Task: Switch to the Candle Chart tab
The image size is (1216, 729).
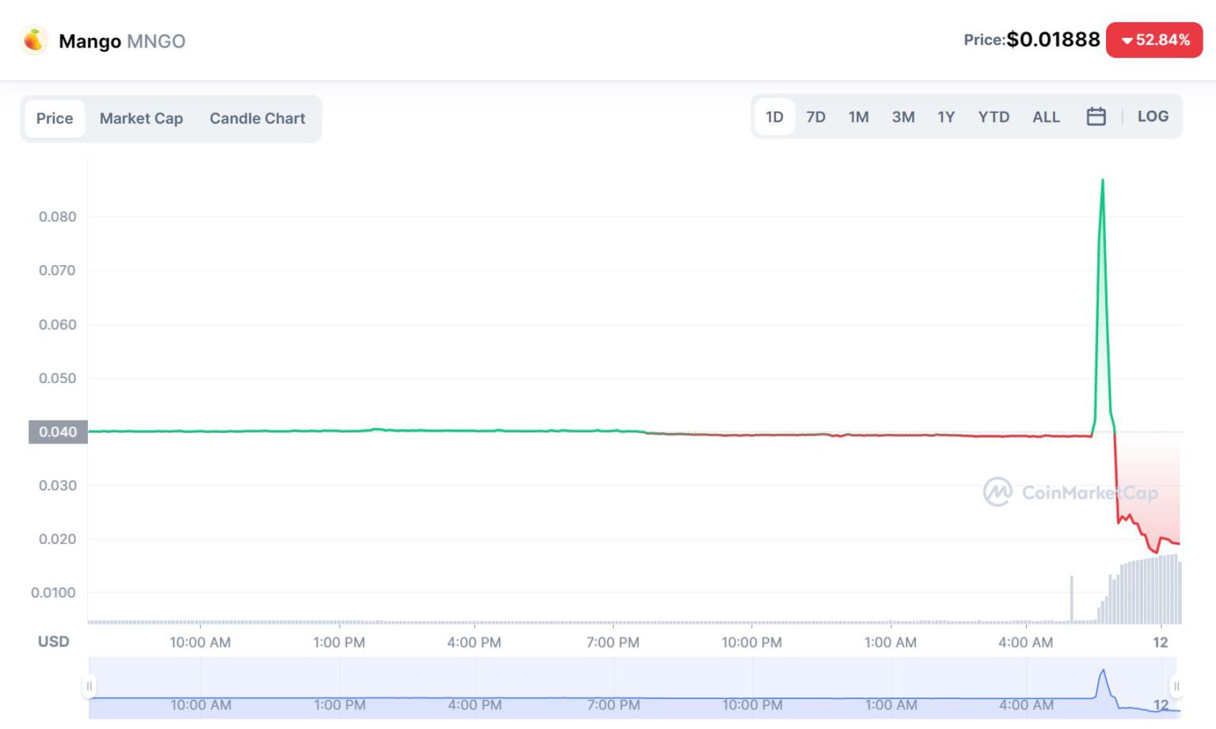Action: click(x=256, y=119)
